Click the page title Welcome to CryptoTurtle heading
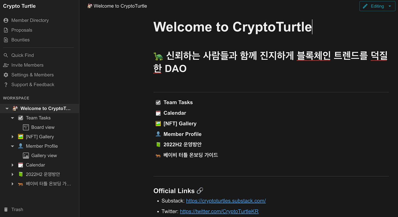The height and width of the screenshot is (217, 398). click(233, 27)
